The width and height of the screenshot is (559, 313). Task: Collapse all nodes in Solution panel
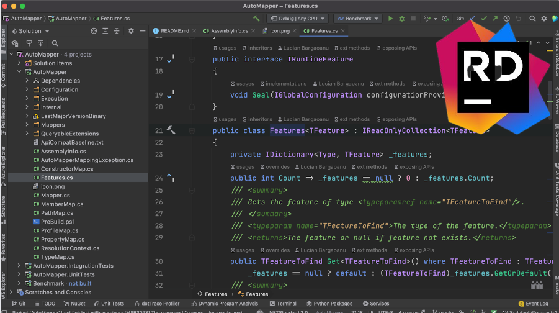[x=117, y=31]
